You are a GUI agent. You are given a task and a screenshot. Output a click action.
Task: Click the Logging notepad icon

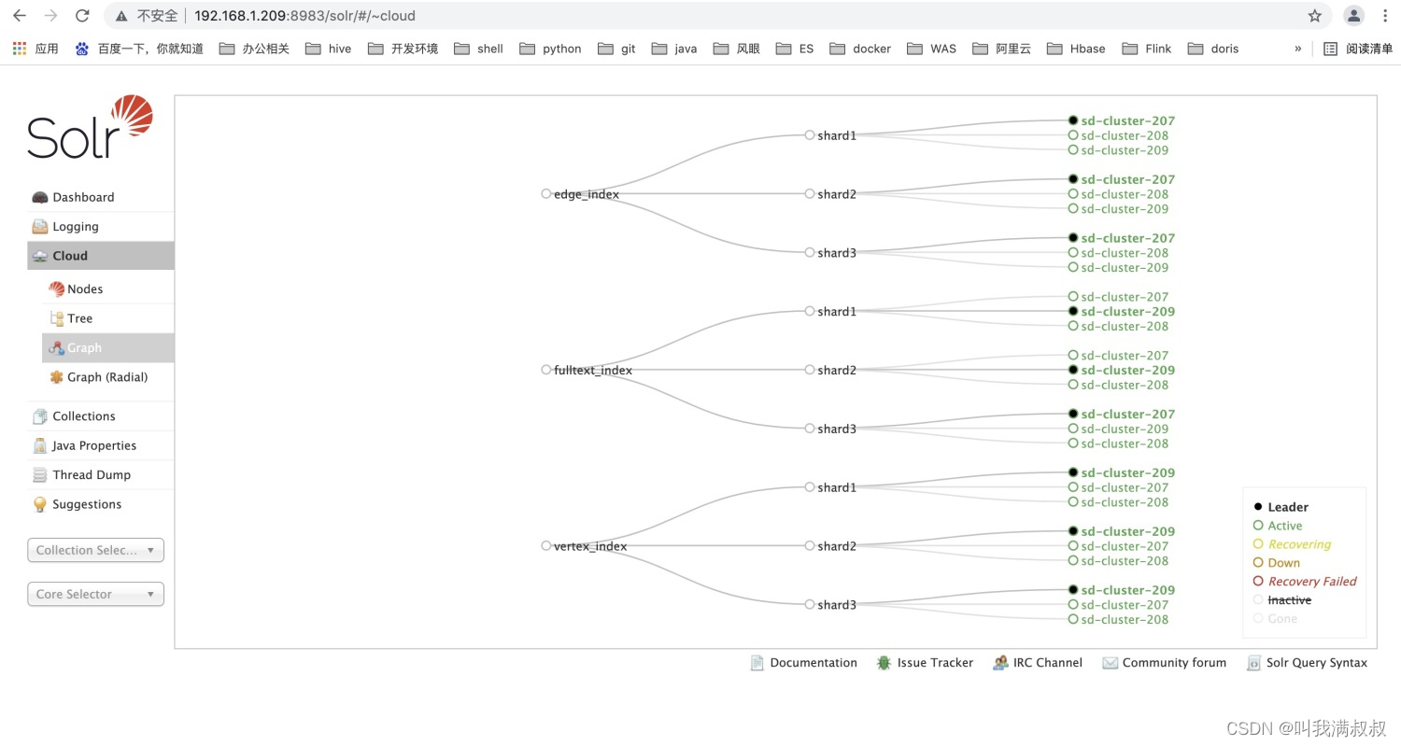tap(39, 226)
